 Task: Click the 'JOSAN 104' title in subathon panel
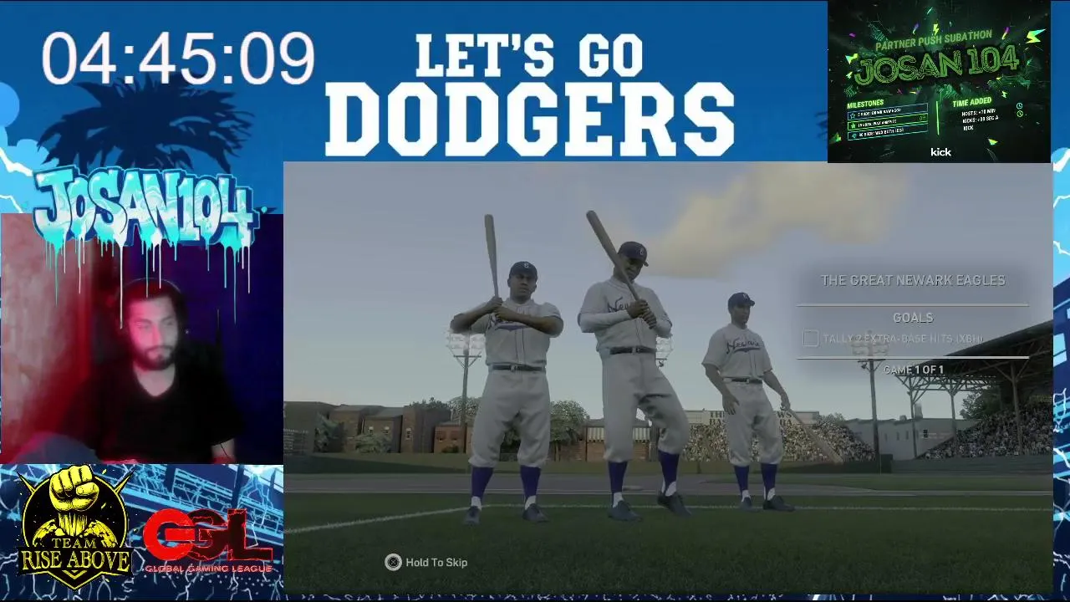coord(936,64)
